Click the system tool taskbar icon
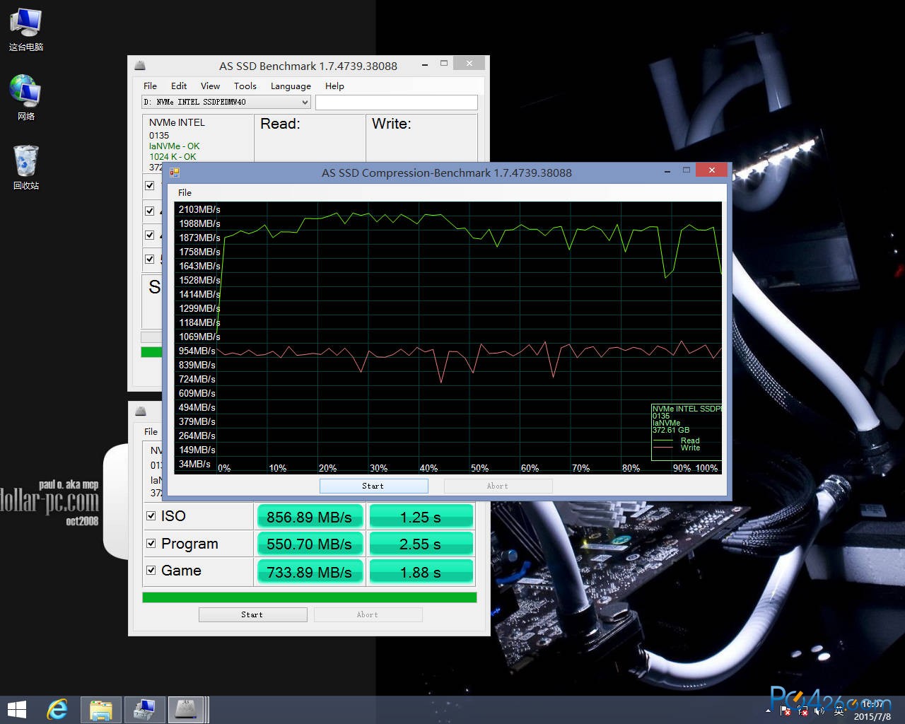 pos(144,710)
